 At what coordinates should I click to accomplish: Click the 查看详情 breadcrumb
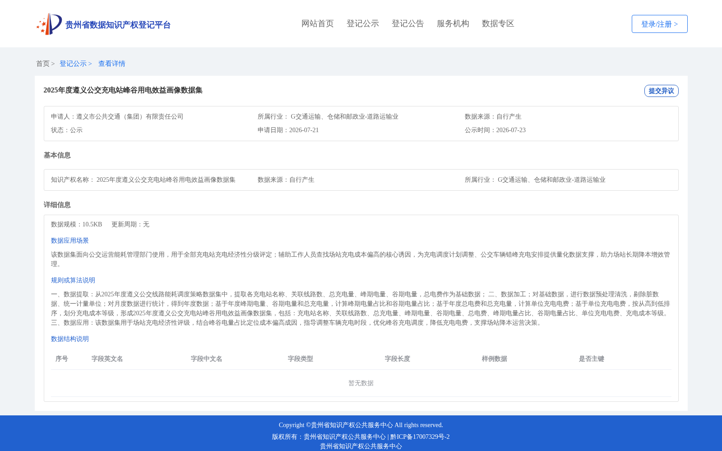click(112, 64)
